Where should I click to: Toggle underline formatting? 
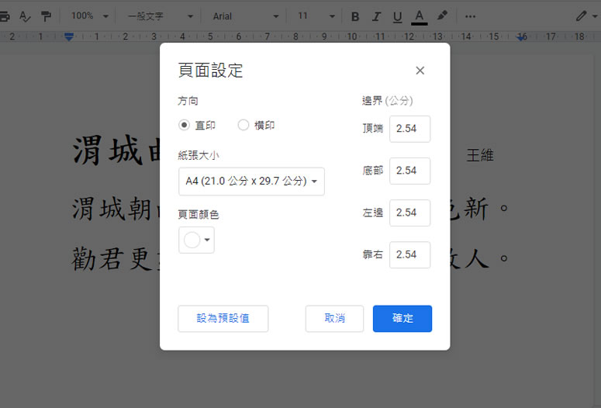pyautogui.click(x=397, y=16)
